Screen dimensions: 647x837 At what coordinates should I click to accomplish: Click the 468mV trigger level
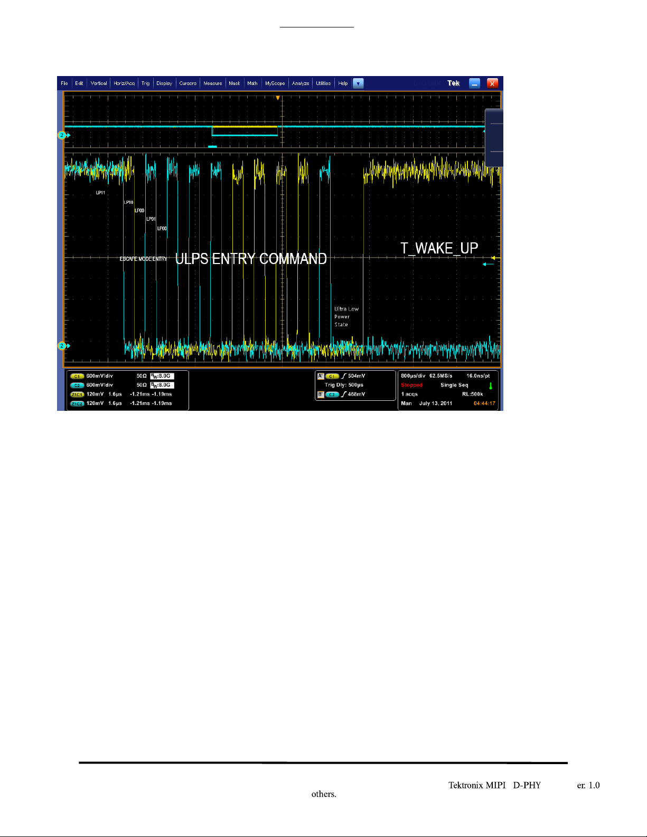(x=357, y=394)
